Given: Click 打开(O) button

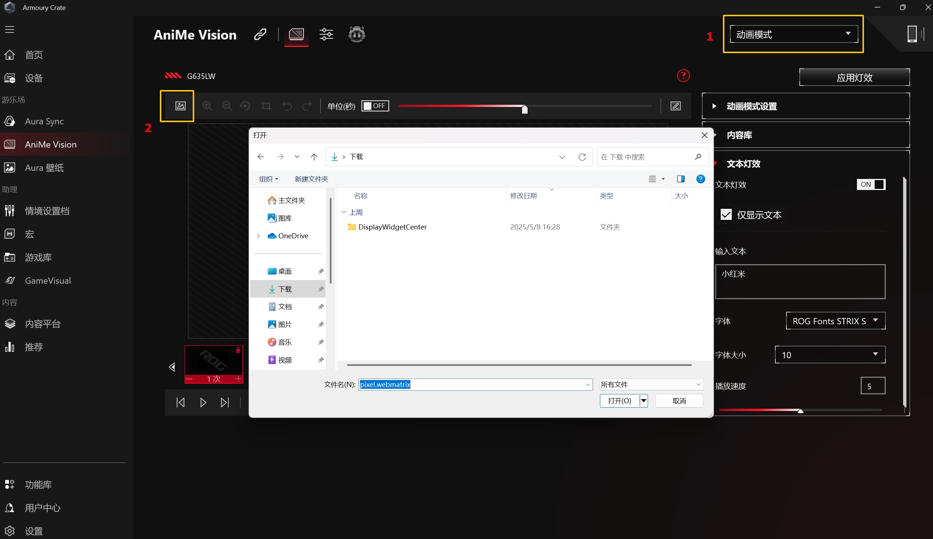Looking at the screenshot, I should 620,401.
